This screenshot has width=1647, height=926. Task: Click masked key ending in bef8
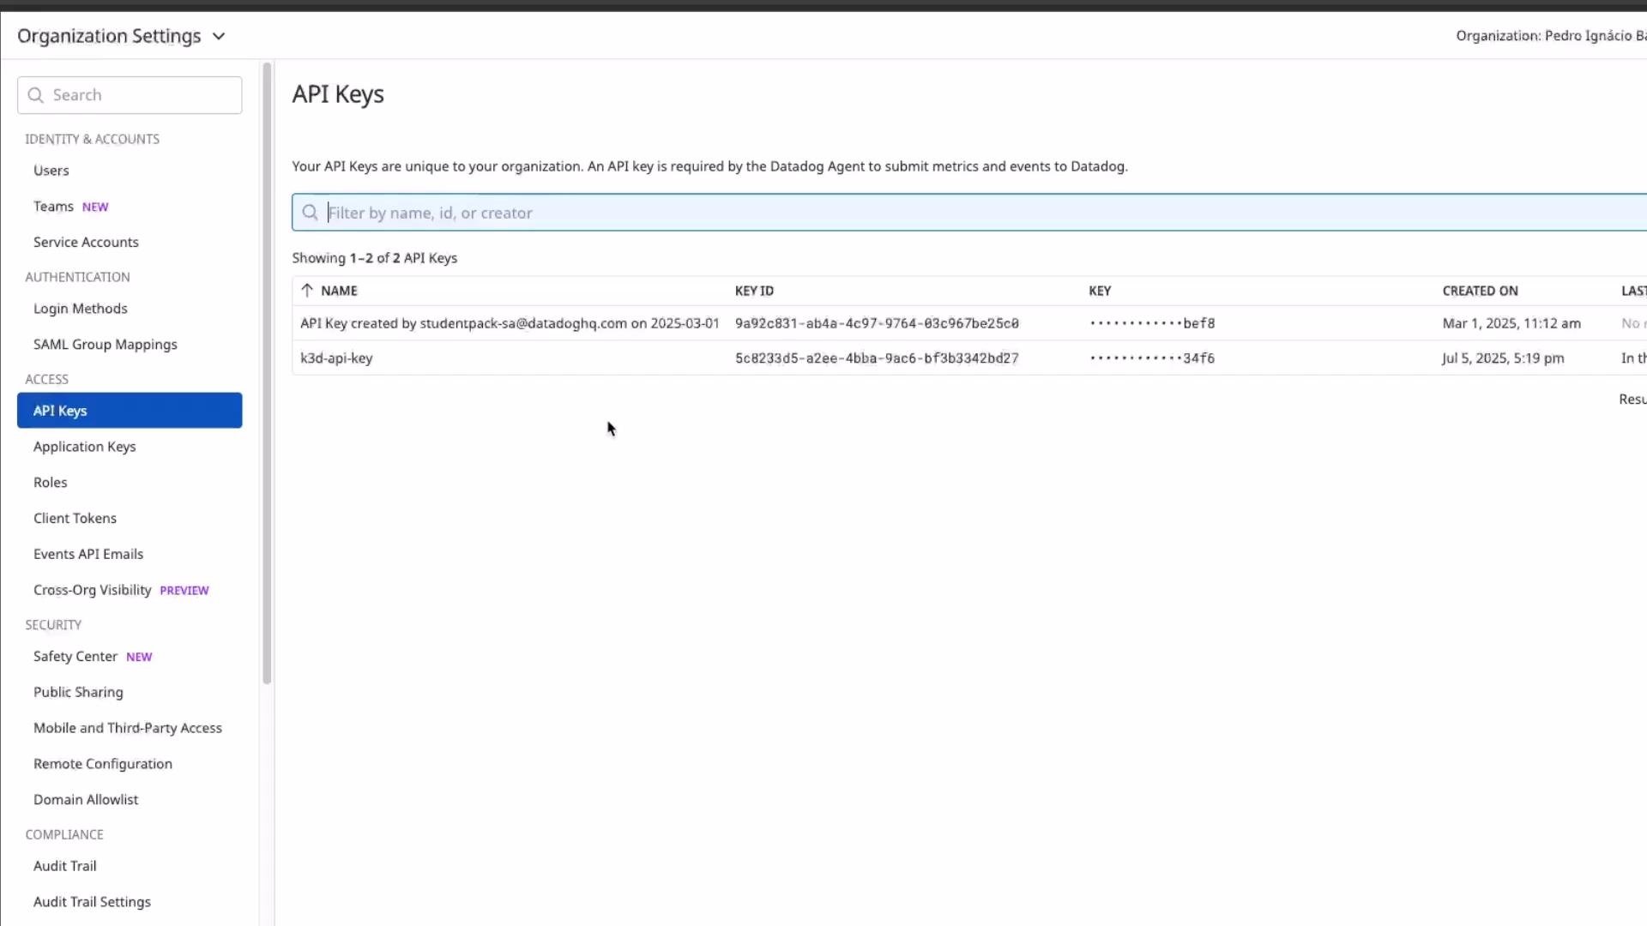click(x=1152, y=324)
